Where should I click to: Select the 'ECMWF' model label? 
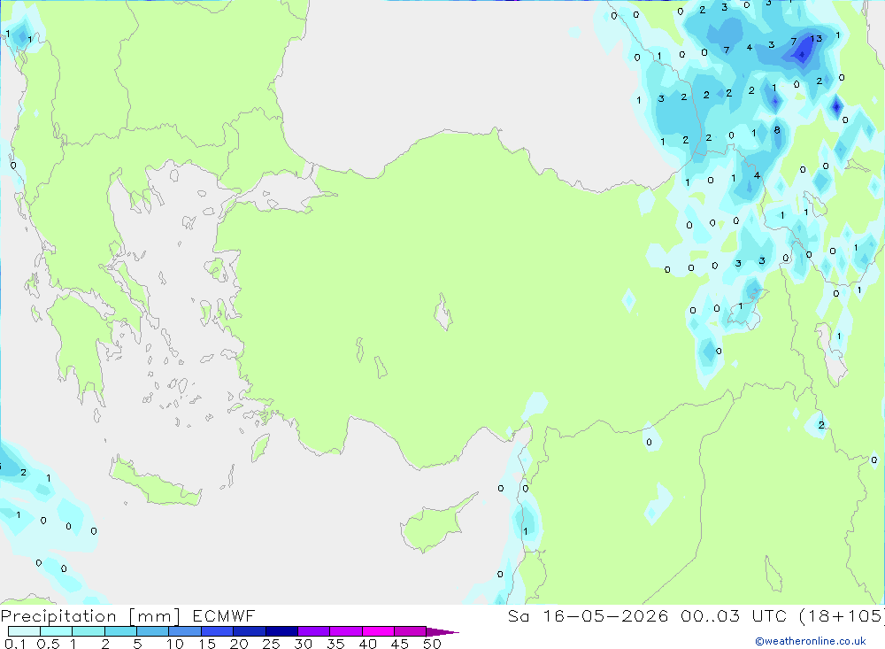tap(224, 615)
